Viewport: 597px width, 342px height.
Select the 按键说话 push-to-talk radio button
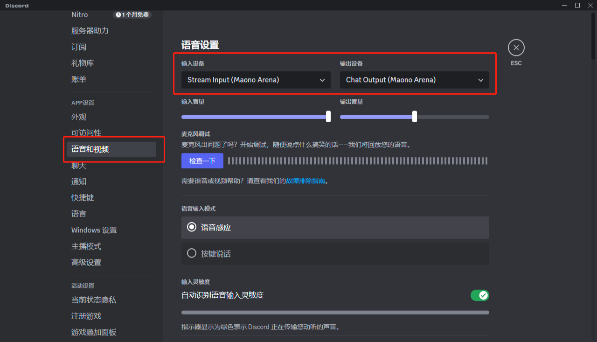point(191,253)
